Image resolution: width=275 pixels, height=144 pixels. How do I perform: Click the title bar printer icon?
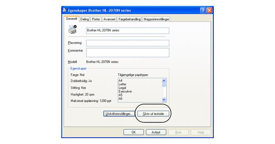(65, 10)
